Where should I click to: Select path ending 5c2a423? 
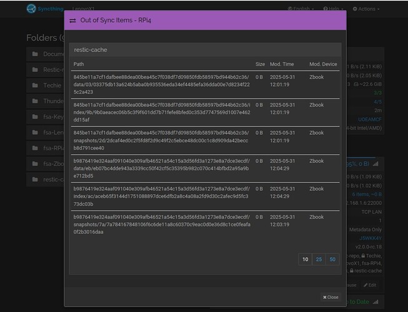162,84
